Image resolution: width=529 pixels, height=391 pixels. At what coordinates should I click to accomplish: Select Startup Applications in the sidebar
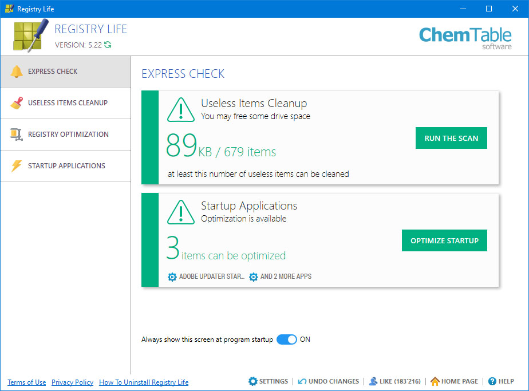click(66, 165)
